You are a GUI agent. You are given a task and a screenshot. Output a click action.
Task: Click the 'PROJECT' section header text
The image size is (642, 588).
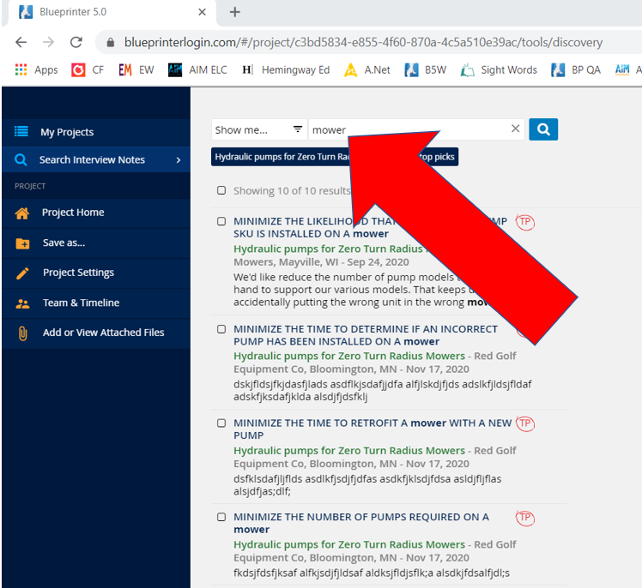[x=30, y=186]
